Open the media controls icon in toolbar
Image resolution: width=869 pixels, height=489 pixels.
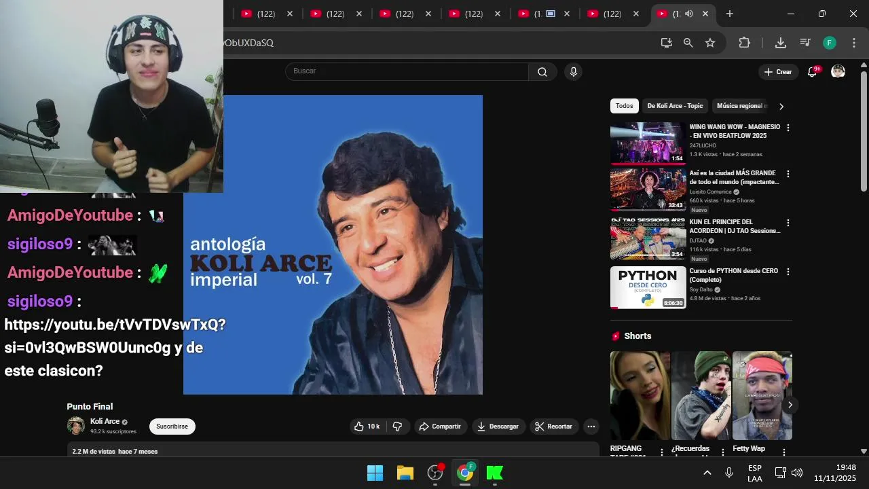[x=805, y=43]
